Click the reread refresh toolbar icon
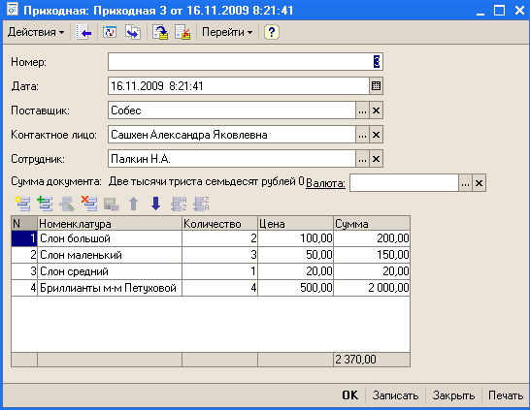The width and height of the screenshot is (530, 410). click(x=110, y=32)
